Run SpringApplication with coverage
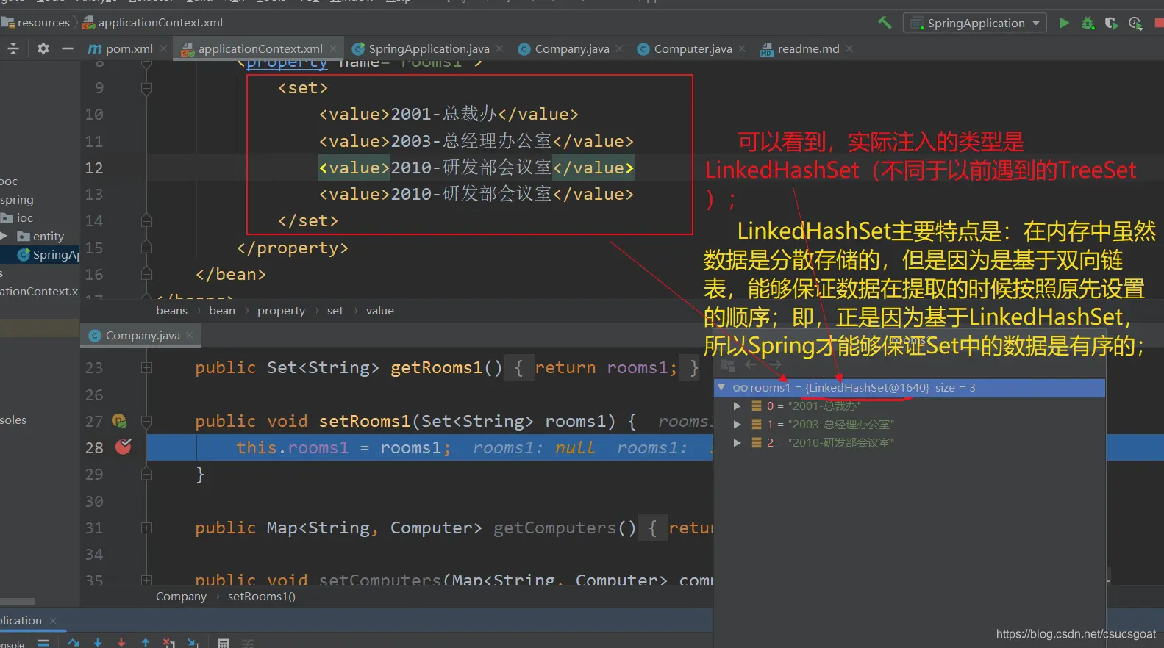This screenshot has height=648, width=1164. click(x=1111, y=24)
